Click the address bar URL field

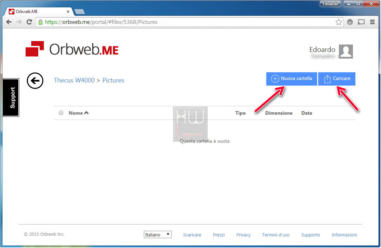189,22
